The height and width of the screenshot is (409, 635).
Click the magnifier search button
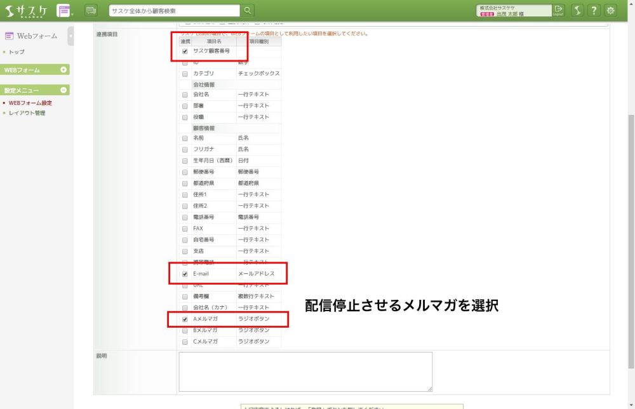[x=247, y=11]
